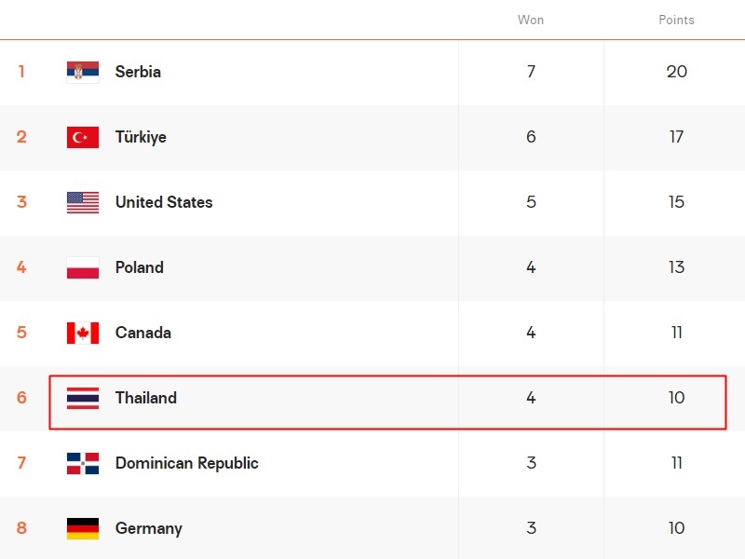Select the Germany team name
This screenshot has width=745, height=559.
pyautogui.click(x=148, y=528)
